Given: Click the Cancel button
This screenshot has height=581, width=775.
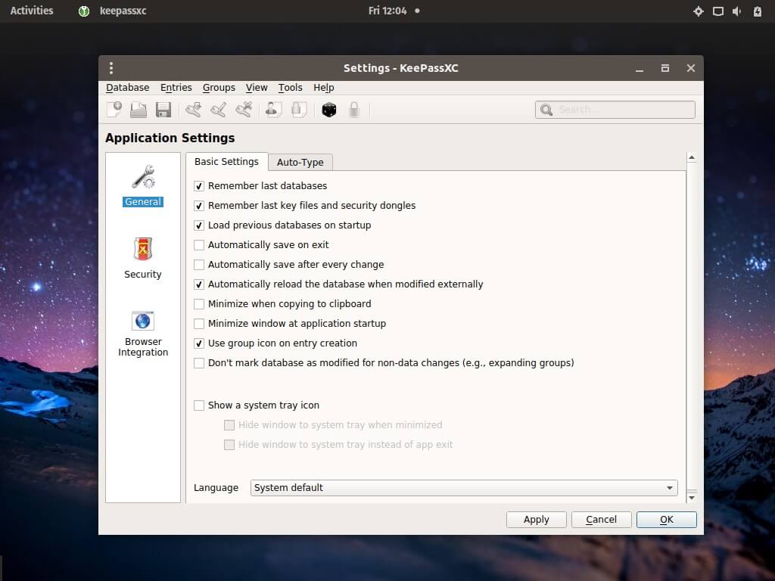Looking at the screenshot, I should tap(601, 519).
